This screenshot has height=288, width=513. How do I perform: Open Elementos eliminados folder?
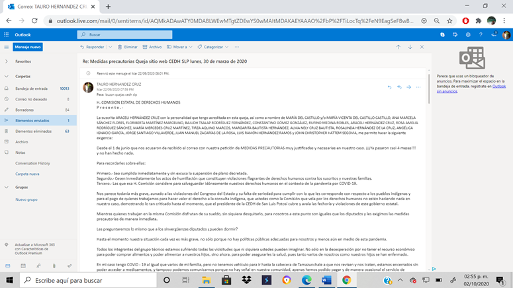(x=38, y=131)
